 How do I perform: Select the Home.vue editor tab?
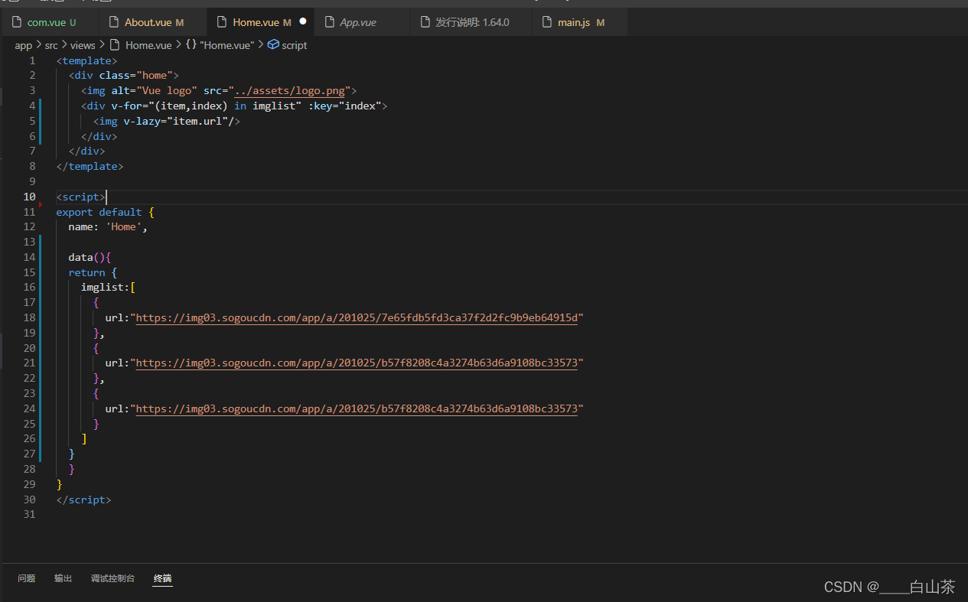click(262, 22)
